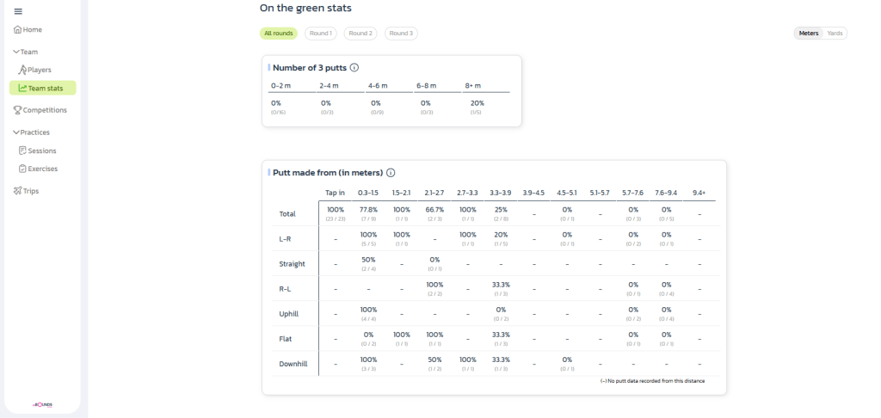Open info tooltip for Putt made from

tap(391, 172)
